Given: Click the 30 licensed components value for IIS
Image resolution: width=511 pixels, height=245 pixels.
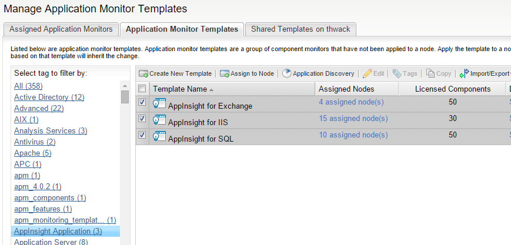Looking at the screenshot, I should (452, 119).
